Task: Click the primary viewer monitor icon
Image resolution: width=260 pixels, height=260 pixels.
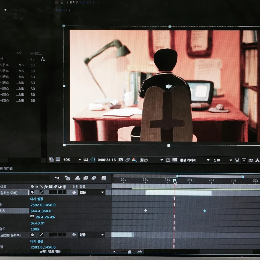Action: (58, 160)
